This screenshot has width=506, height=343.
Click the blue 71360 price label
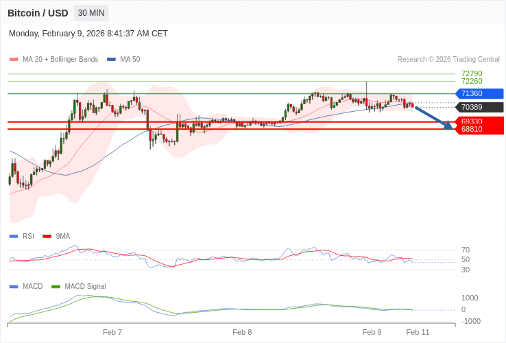point(479,93)
